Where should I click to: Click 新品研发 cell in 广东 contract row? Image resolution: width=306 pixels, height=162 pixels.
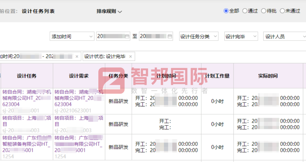click(118, 147)
